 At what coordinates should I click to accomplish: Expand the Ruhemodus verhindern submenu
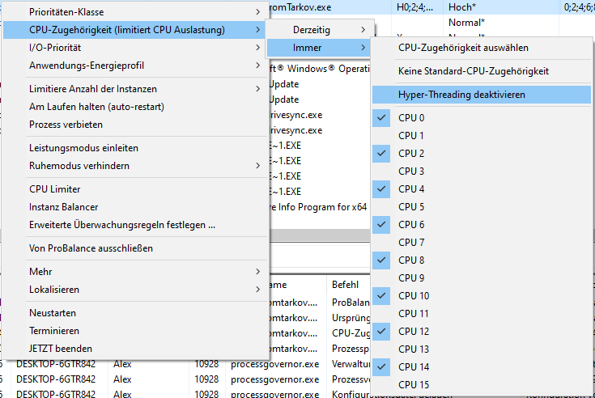(x=135, y=166)
